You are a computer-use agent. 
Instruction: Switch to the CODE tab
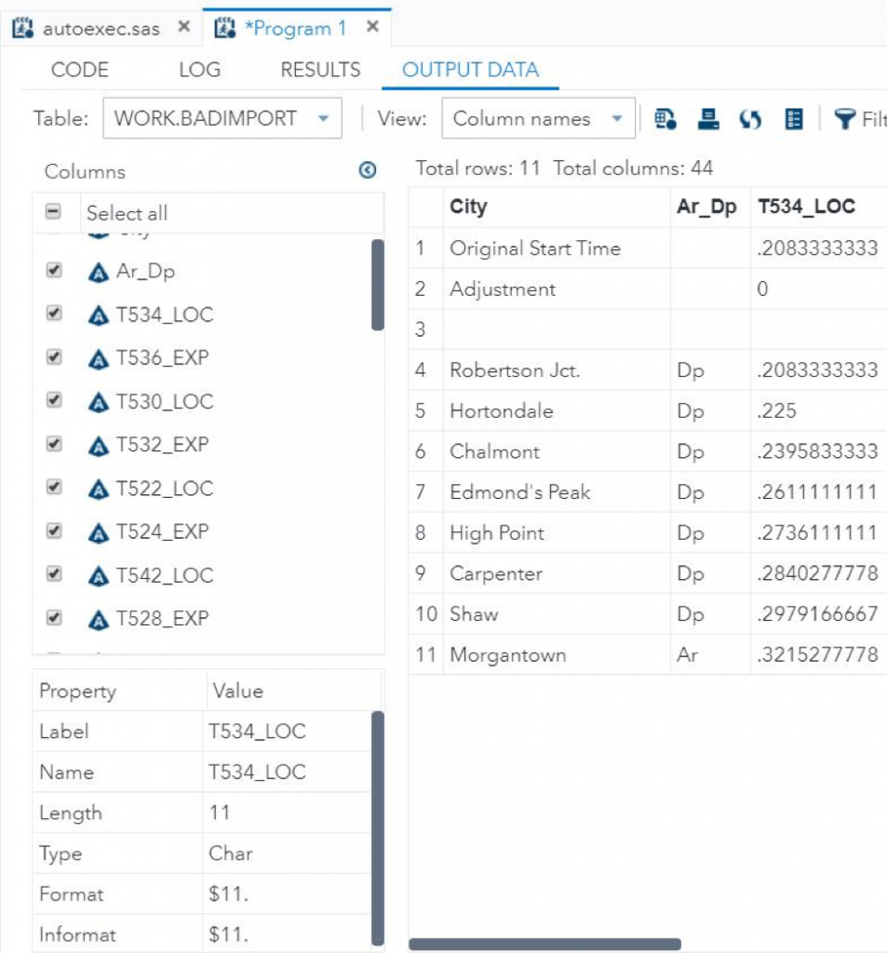79,70
